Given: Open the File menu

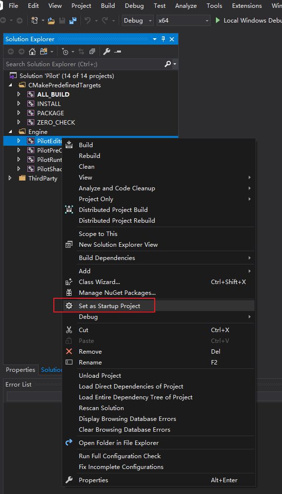Looking at the screenshot, I should point(13,6).
